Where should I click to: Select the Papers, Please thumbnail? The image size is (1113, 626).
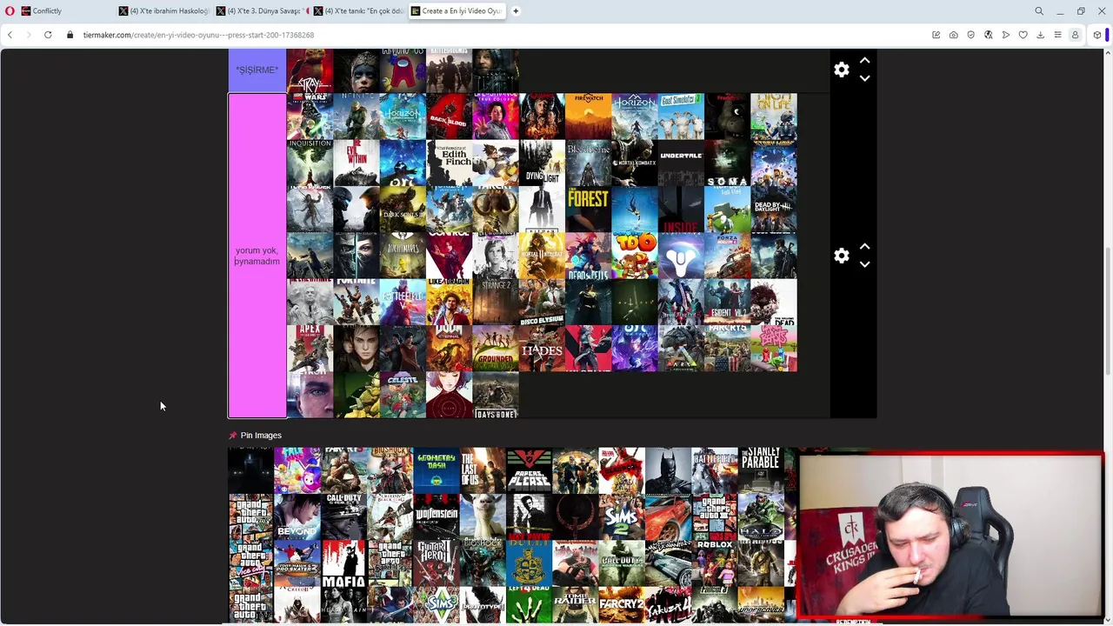pyautogui.click(x=529, y=469)
